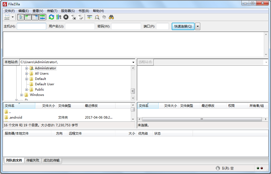
Task: Toggle synchronized browsing icon
Action: tap(104, 17)
